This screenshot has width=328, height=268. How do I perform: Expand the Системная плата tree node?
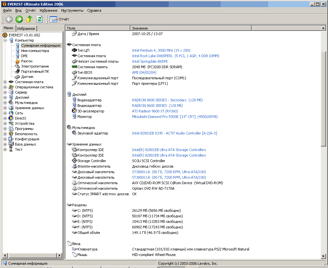click(x=5, y=82)
